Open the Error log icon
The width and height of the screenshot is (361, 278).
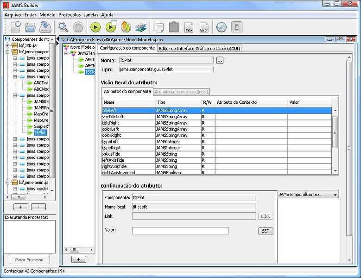pyautogui.click(x=204, y=27)
